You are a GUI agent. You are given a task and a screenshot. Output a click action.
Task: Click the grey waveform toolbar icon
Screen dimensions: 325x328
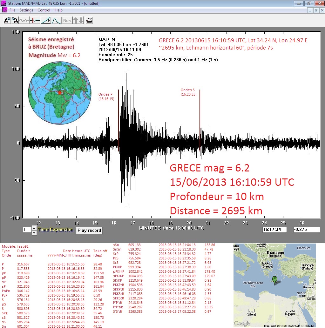point(24,20)
